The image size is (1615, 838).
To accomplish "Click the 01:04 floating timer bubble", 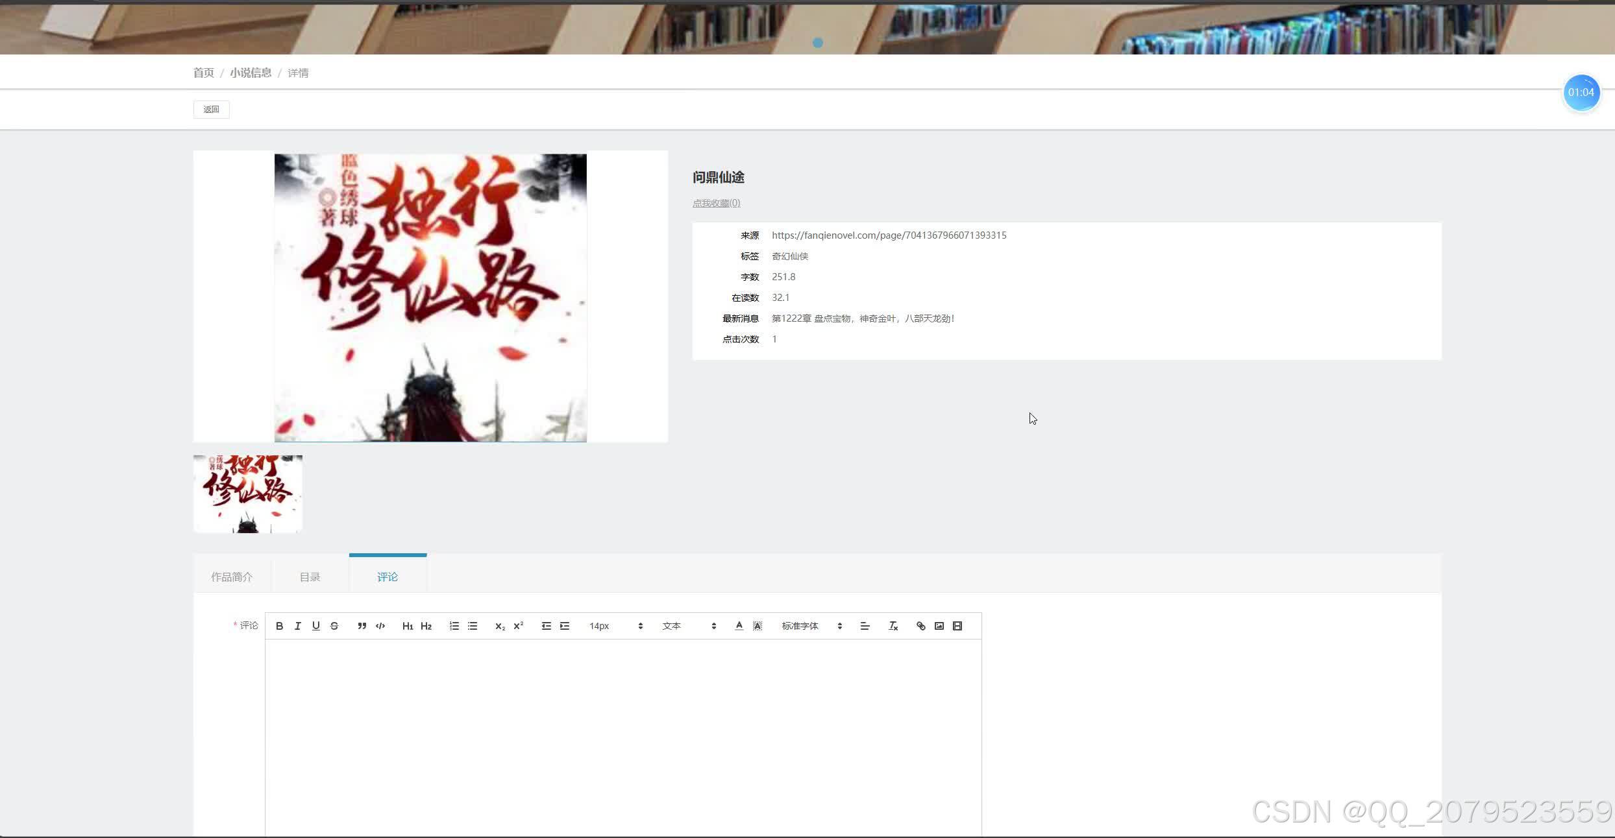I will (1581, 93).
